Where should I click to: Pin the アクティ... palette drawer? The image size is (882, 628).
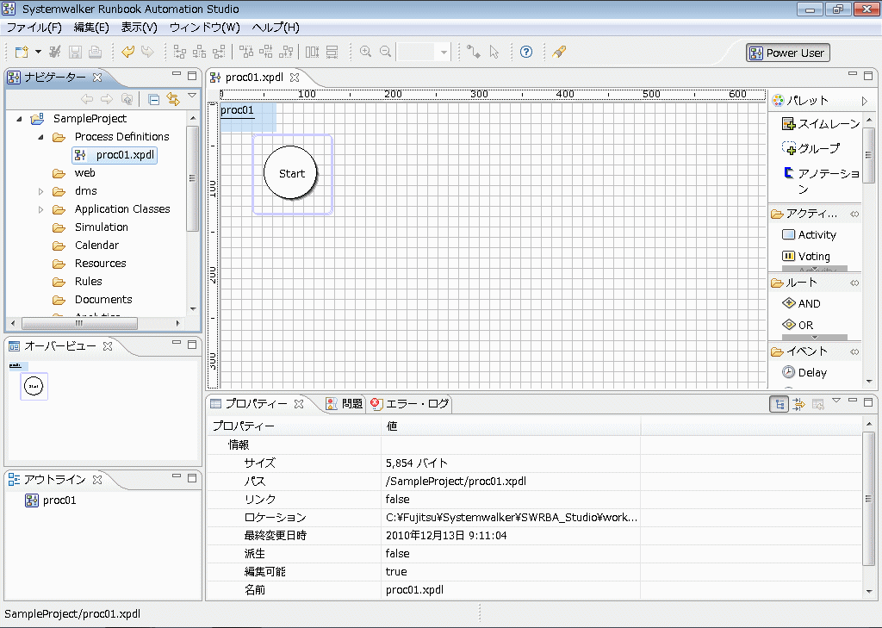854,214
